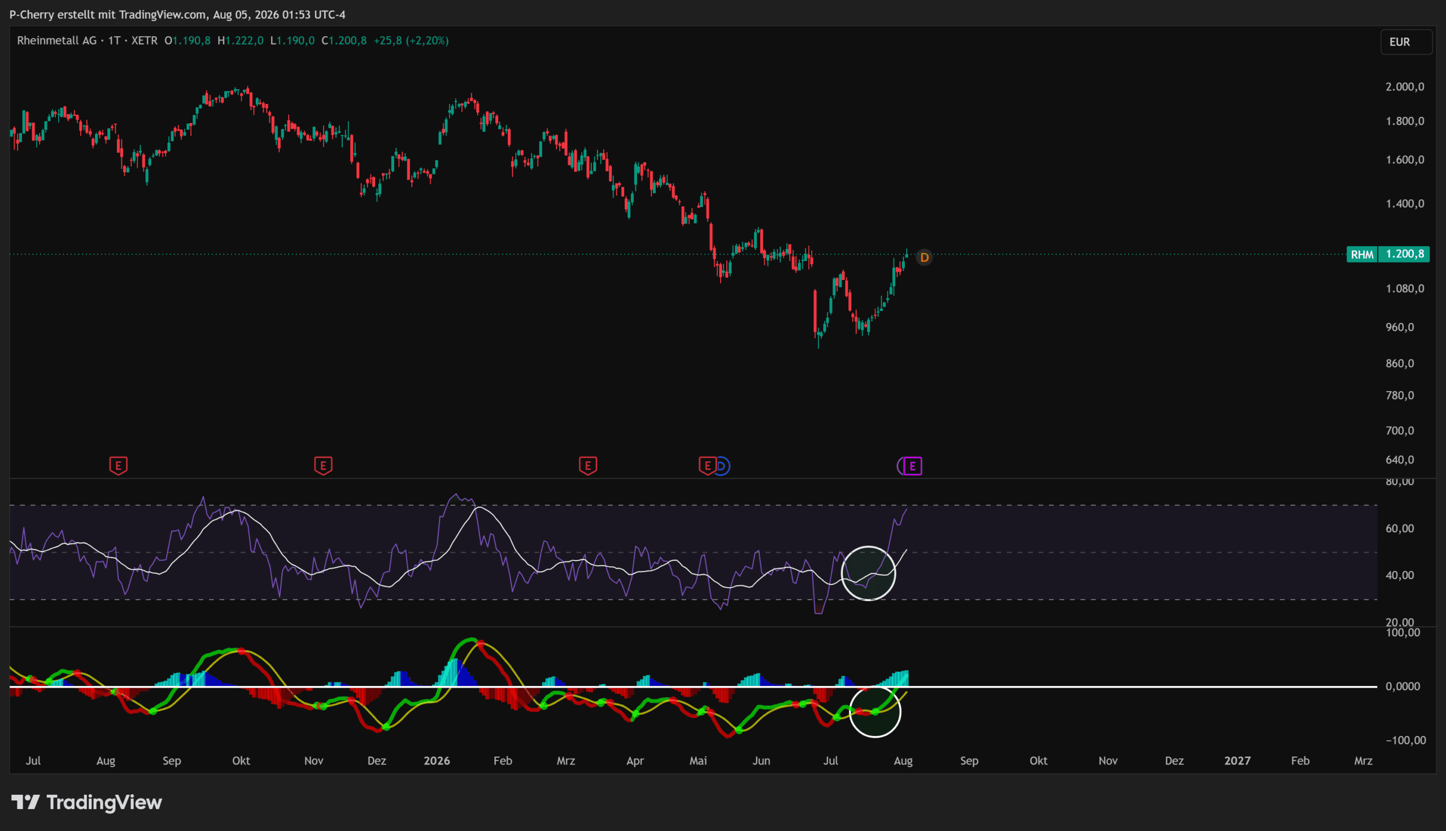Click the 780,0 price axis label
The height and width of the screenshot is (831, 1446).
(1400, 396)
